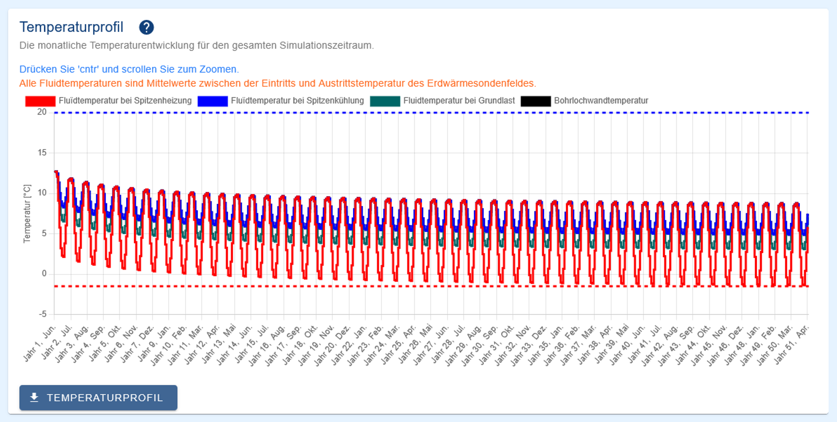Toggle the black Bohrlochwandtemperatur legend swatch
The height and width of the screenshot is (422, 837).
536,101
